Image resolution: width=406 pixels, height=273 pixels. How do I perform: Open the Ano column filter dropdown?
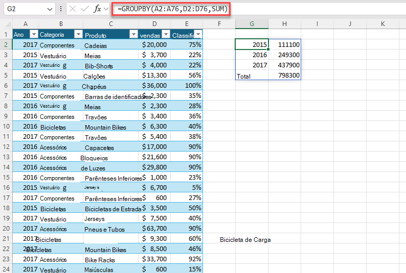[34, 34]
